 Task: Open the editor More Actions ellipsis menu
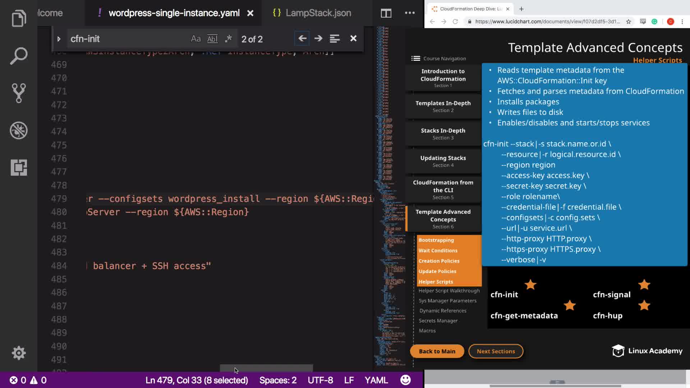[x=410, y=13]
